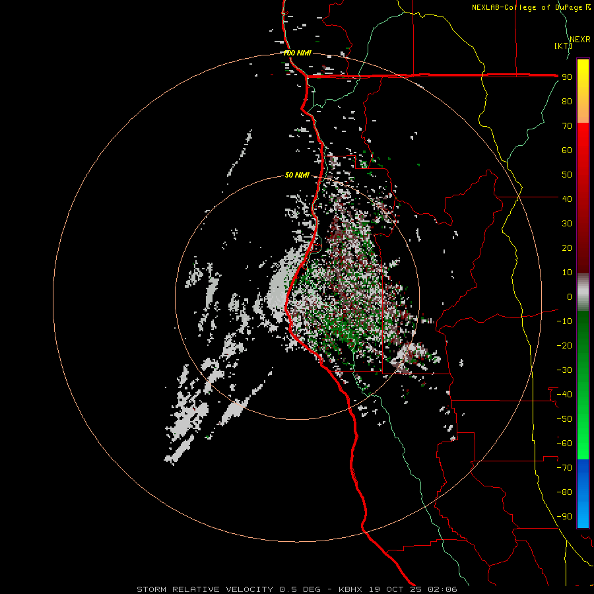Viewport: 594px width, 594px height.
Task: Select the -80 value on the velocity scale
Action: pos(564,492)
